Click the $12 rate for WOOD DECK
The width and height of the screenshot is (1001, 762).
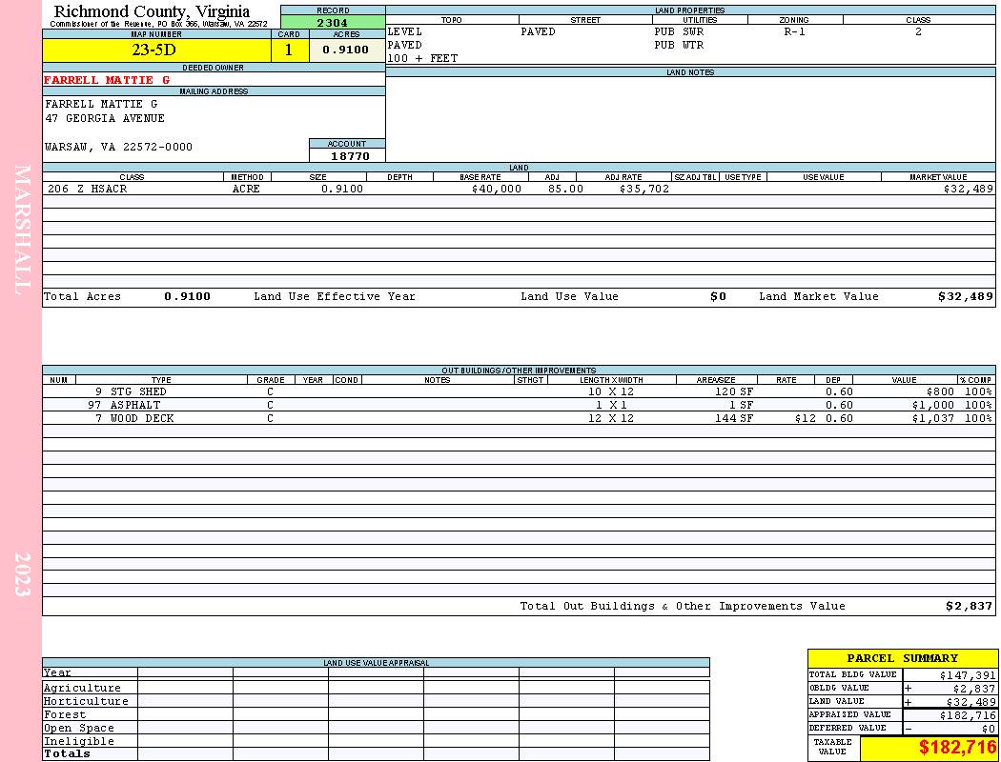806,418
